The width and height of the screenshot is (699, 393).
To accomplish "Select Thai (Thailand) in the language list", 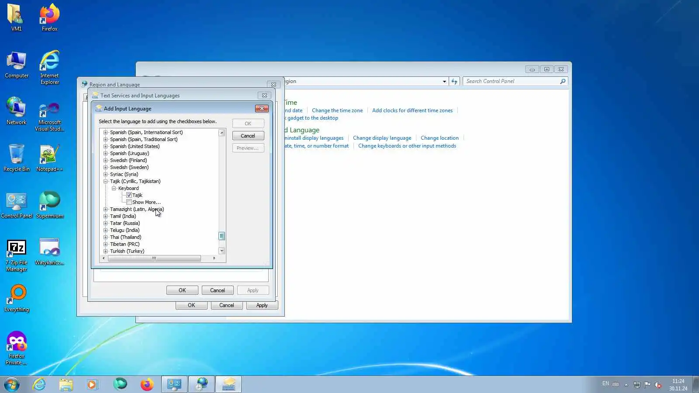I will [x=125, y=237].
